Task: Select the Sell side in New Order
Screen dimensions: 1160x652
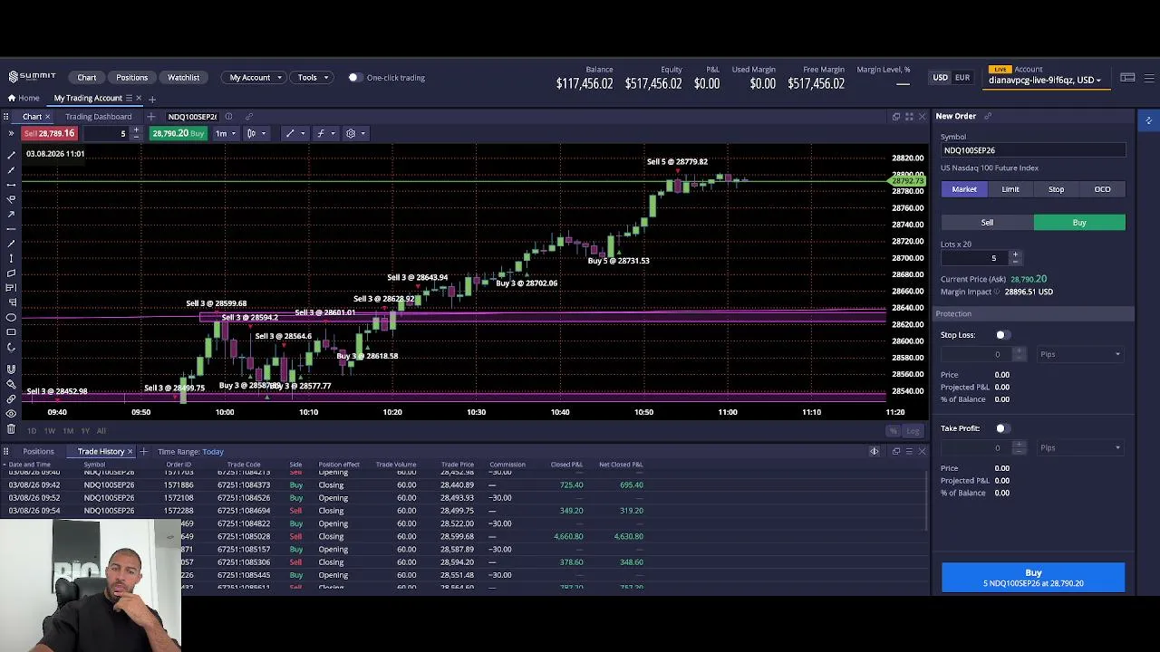Action: (987, 222)
